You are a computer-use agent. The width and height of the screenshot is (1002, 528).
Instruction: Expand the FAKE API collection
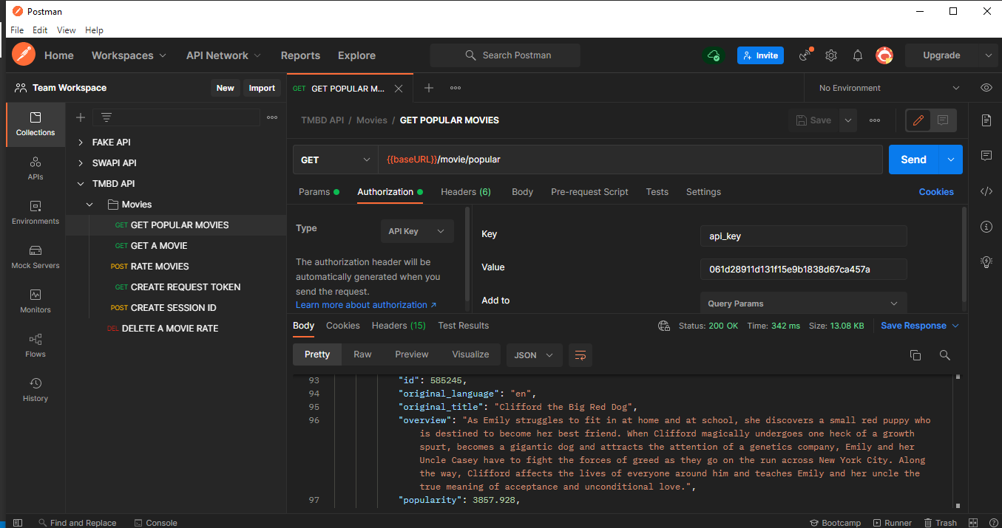coord(81,143)
